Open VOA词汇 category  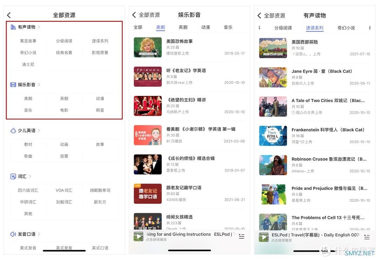[64, 191]
